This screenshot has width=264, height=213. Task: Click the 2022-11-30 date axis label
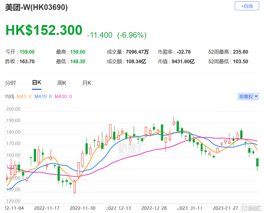[x=82, y=208]
